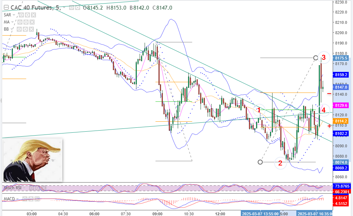The image size is (353, 216).
Task: Click the Stoch RSI label
Action: [12, 188]
